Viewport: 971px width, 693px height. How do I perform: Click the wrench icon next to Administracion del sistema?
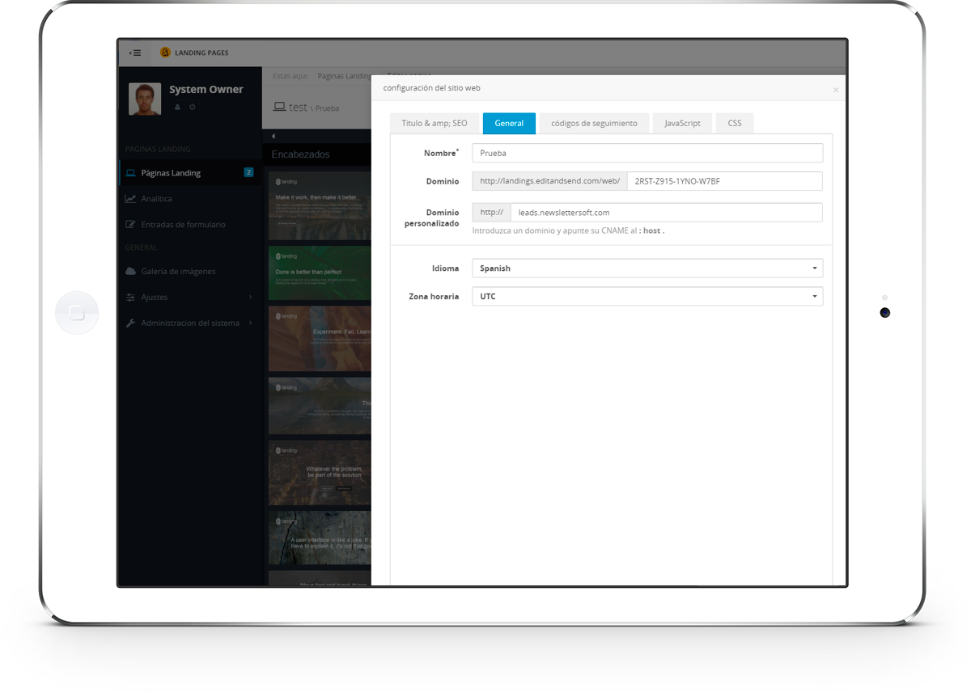[130, 323]
